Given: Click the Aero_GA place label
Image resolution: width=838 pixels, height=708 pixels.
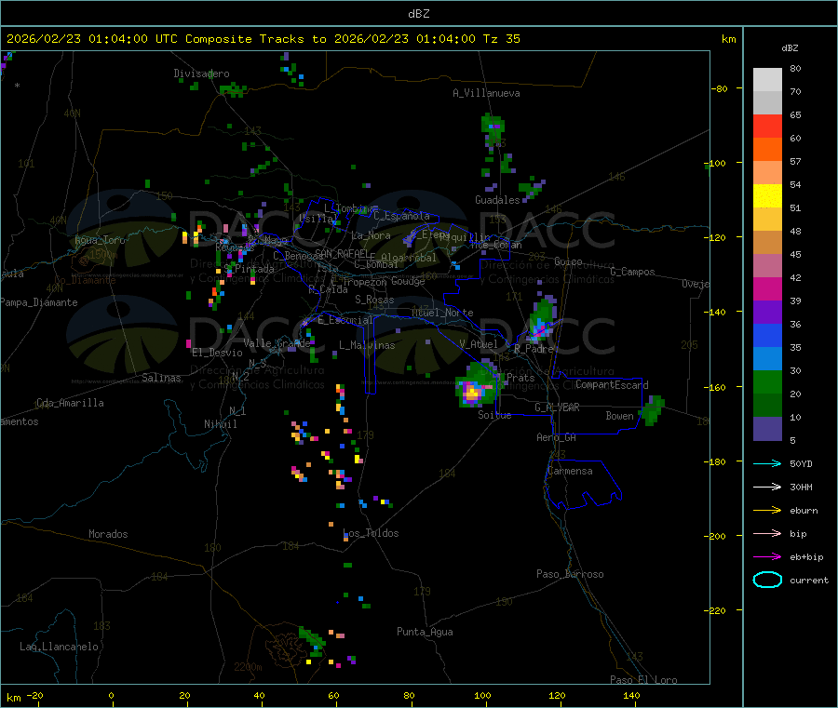Looking at the screenshot, I should 557,437.
